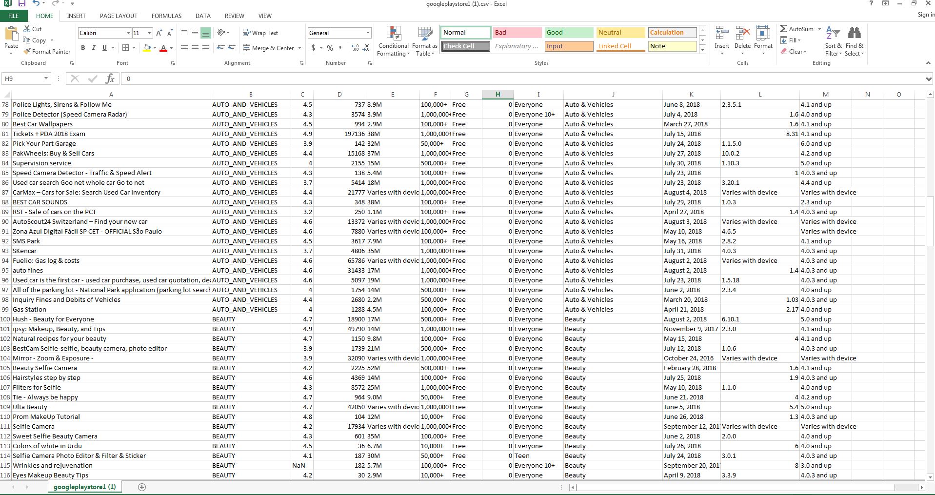This screenshot has width=935, height=495.
Task: Open Find & Select binoculars
Action: [x=854, y=41]
